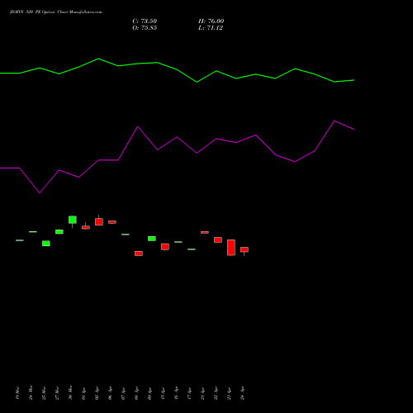Click the 30 Mar date label
The width and height of the screenshot is (413, 413).
tap(70, 392)
